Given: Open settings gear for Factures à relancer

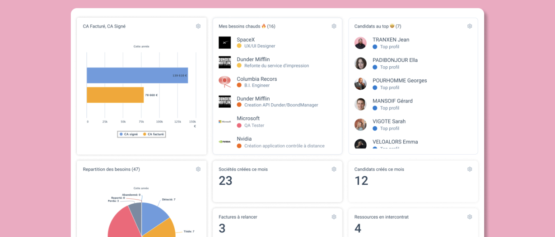Looking at the screenshot, I should pyautogui.click(x=334, y=217).
